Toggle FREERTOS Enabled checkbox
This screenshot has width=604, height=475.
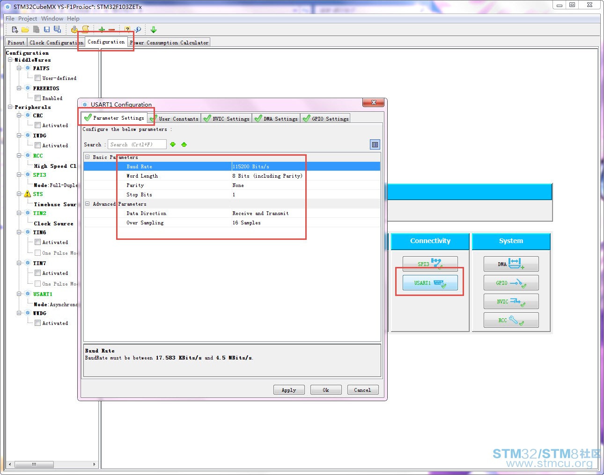tap(37, 98)
